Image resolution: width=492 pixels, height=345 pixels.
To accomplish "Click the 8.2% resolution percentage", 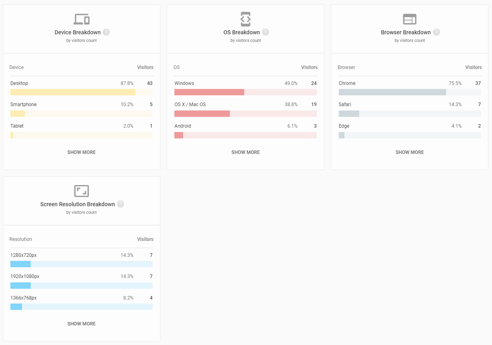I will tap(128, 298).
